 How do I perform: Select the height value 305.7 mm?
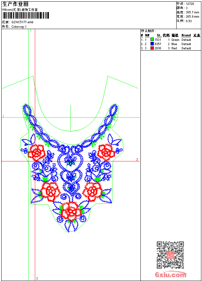192,12
